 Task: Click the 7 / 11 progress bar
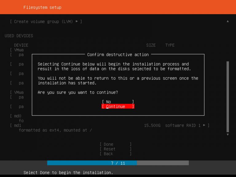(x=118, y=163)
